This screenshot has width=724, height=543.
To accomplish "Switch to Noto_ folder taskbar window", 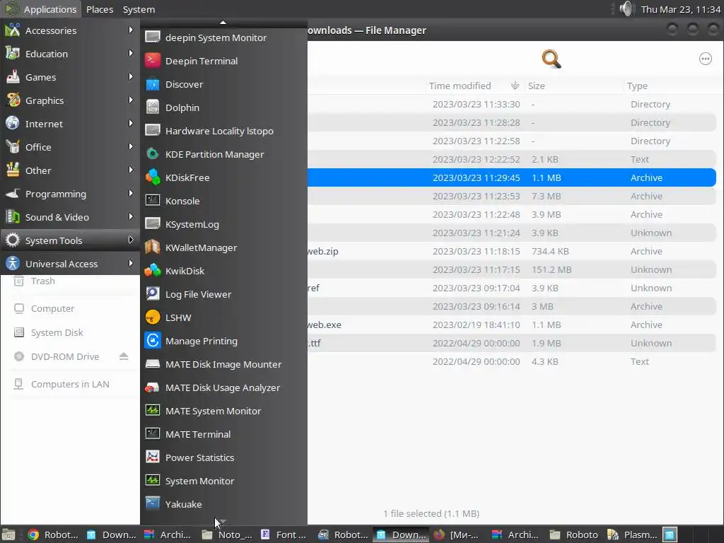I will tap(228, 535).
